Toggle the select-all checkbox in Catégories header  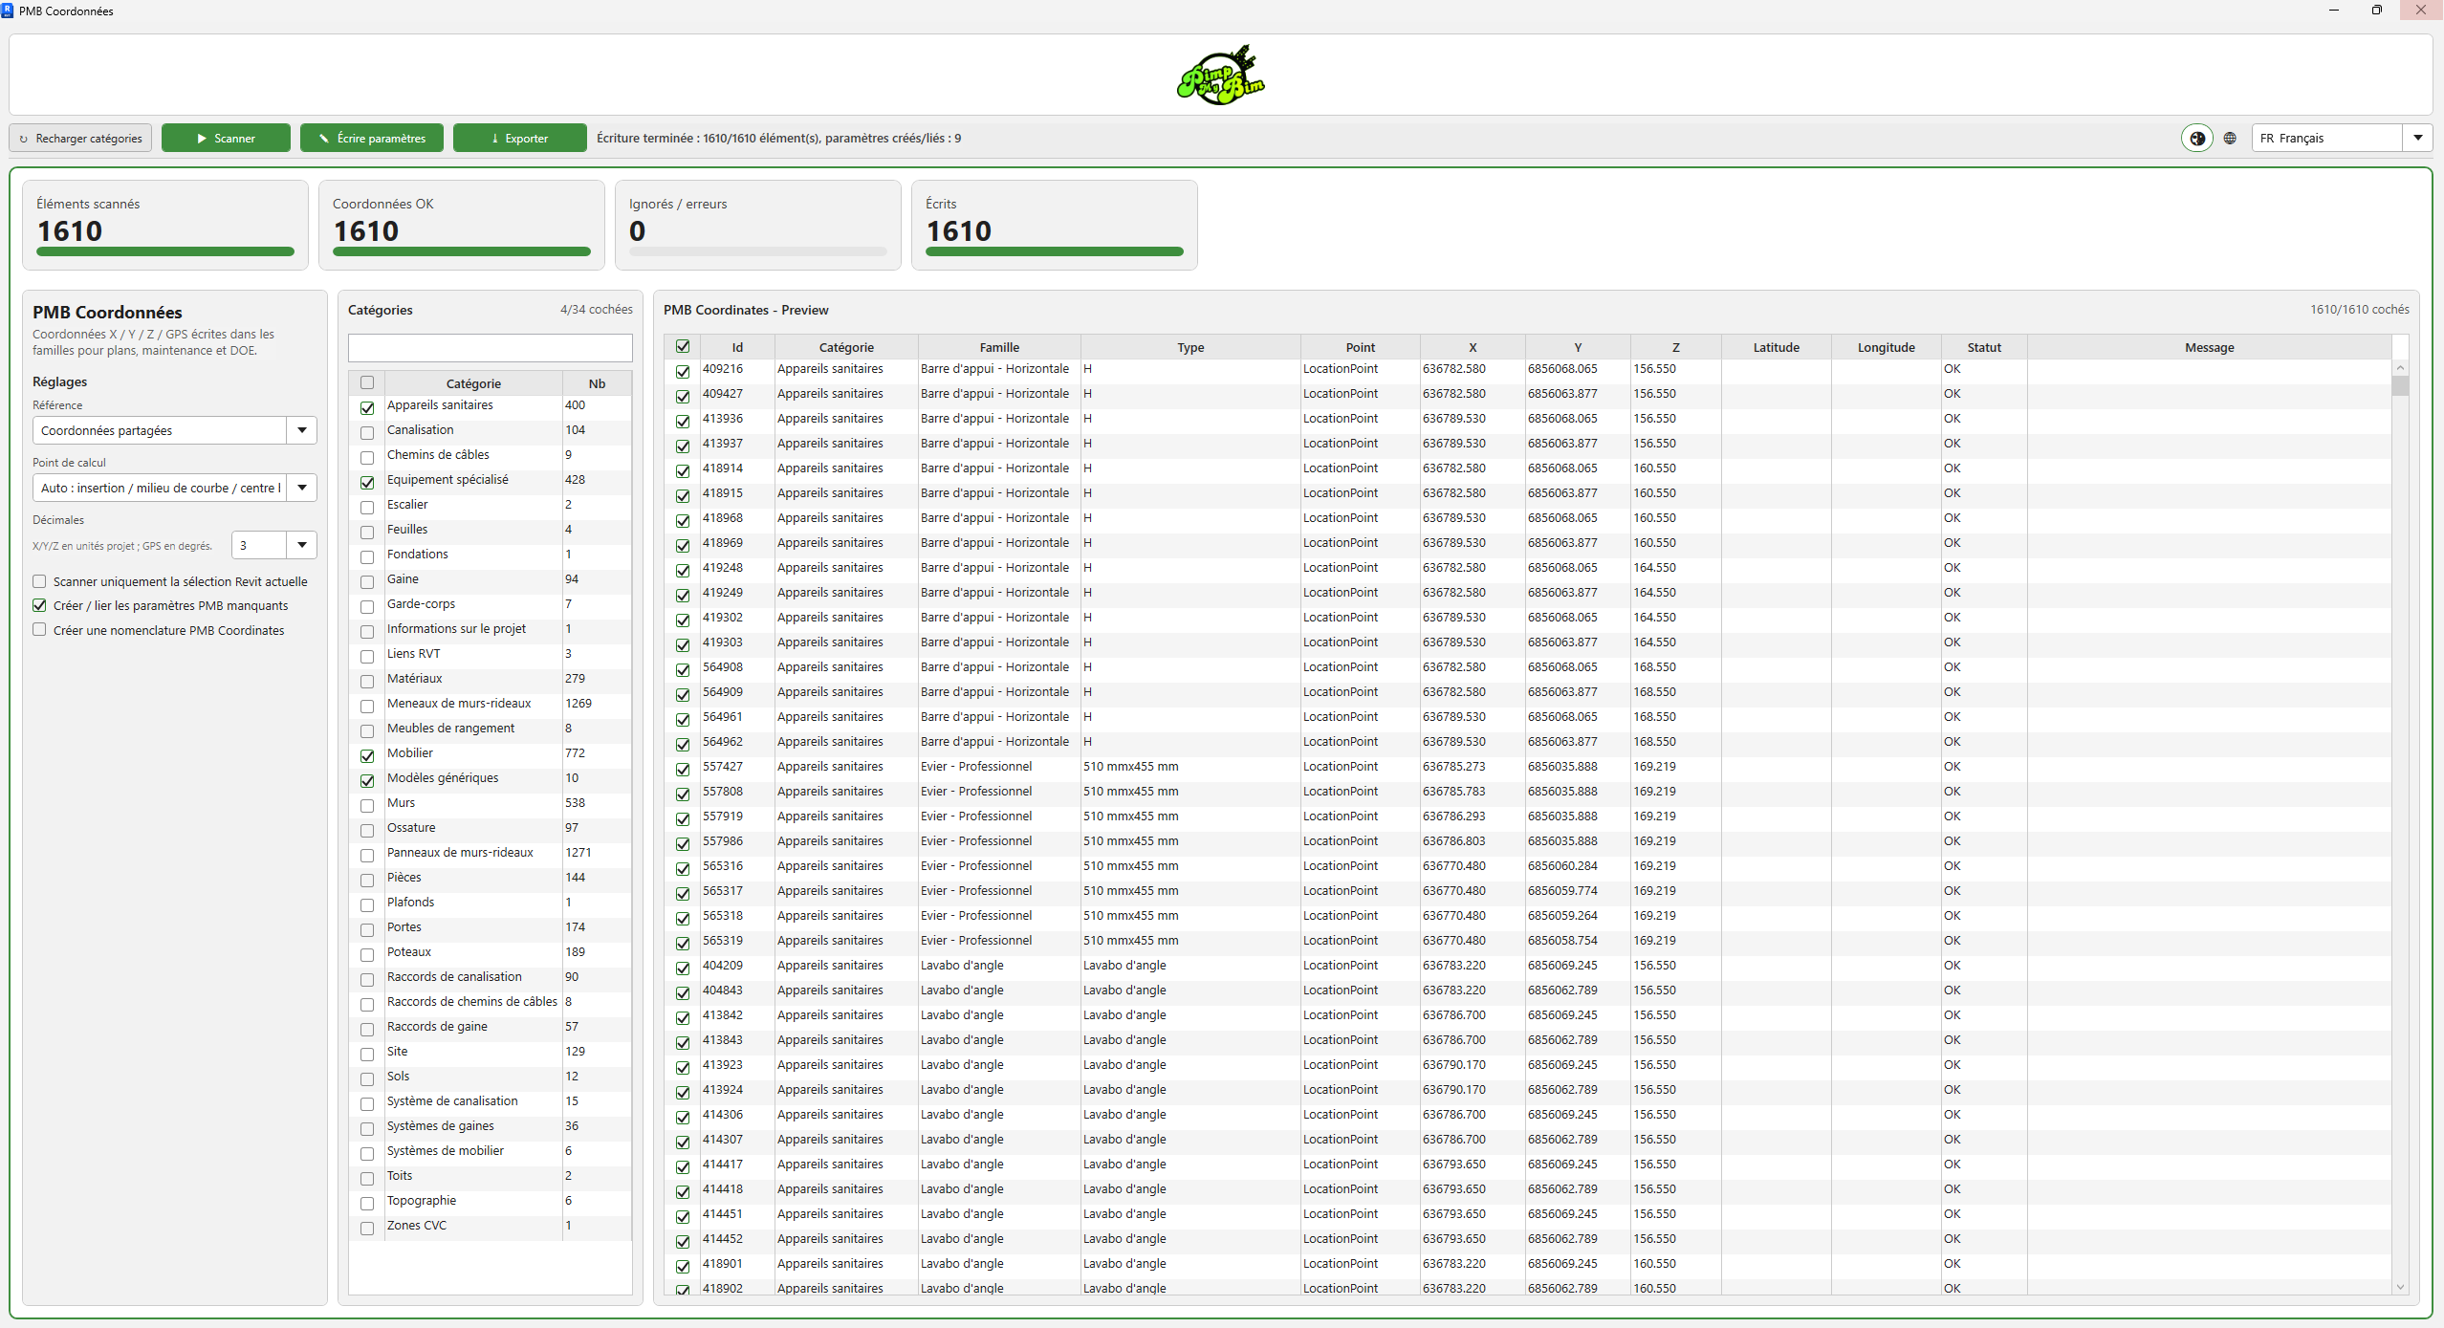pyautogui.click(x=367, y=382)
